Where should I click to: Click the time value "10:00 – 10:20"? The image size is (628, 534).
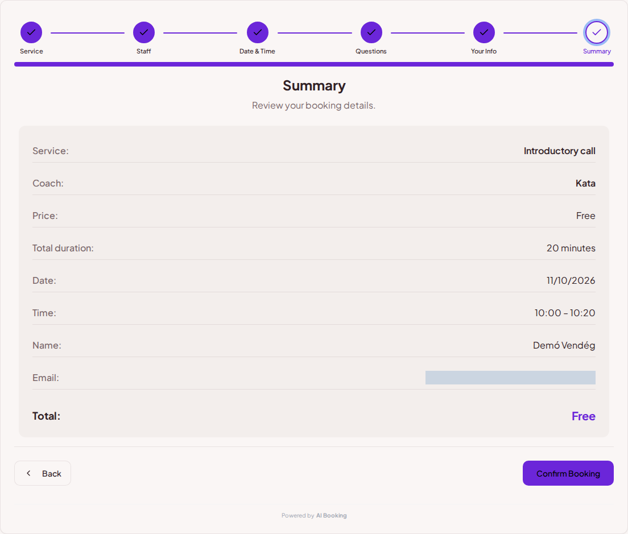tap(565, 313)
